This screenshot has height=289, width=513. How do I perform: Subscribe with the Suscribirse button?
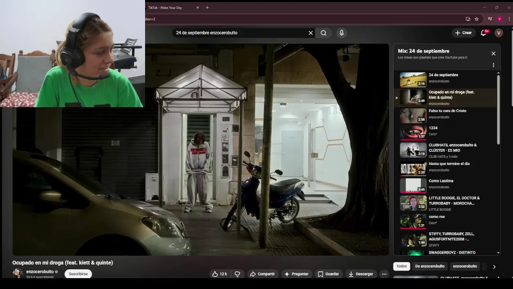click(x=78, y=274)
